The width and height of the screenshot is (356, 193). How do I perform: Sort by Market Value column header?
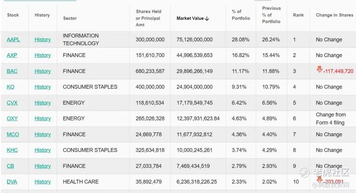tap(193, 18)
